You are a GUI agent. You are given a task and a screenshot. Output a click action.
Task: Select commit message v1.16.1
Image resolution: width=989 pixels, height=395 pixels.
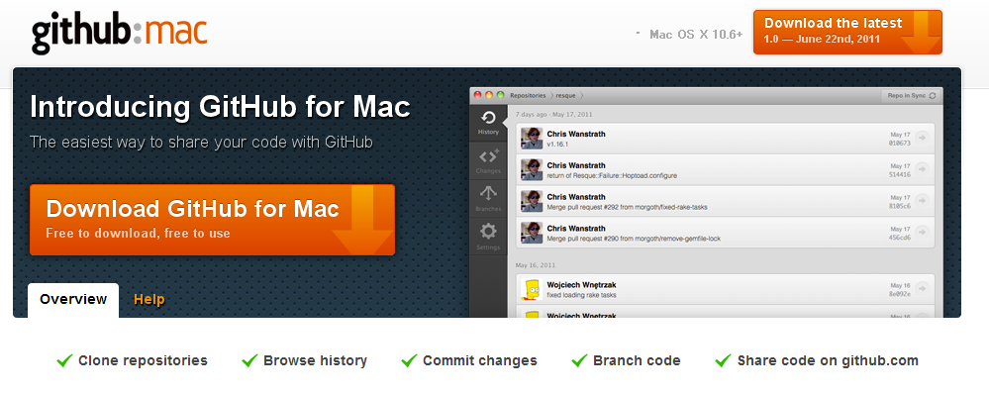coord(558,145)
